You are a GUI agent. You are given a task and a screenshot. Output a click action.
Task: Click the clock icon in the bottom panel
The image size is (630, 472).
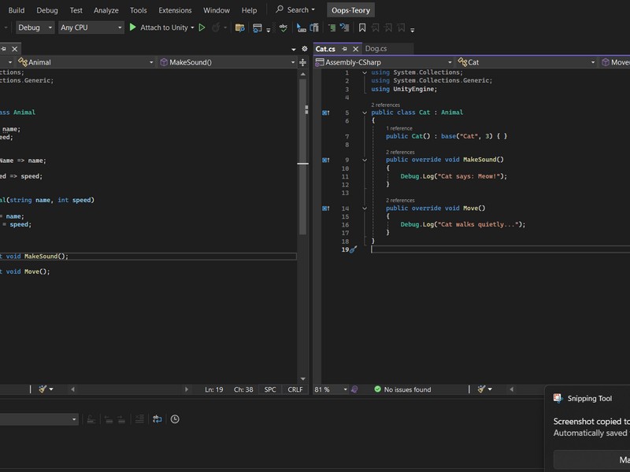pyautogui.click(x=175, y=419)
